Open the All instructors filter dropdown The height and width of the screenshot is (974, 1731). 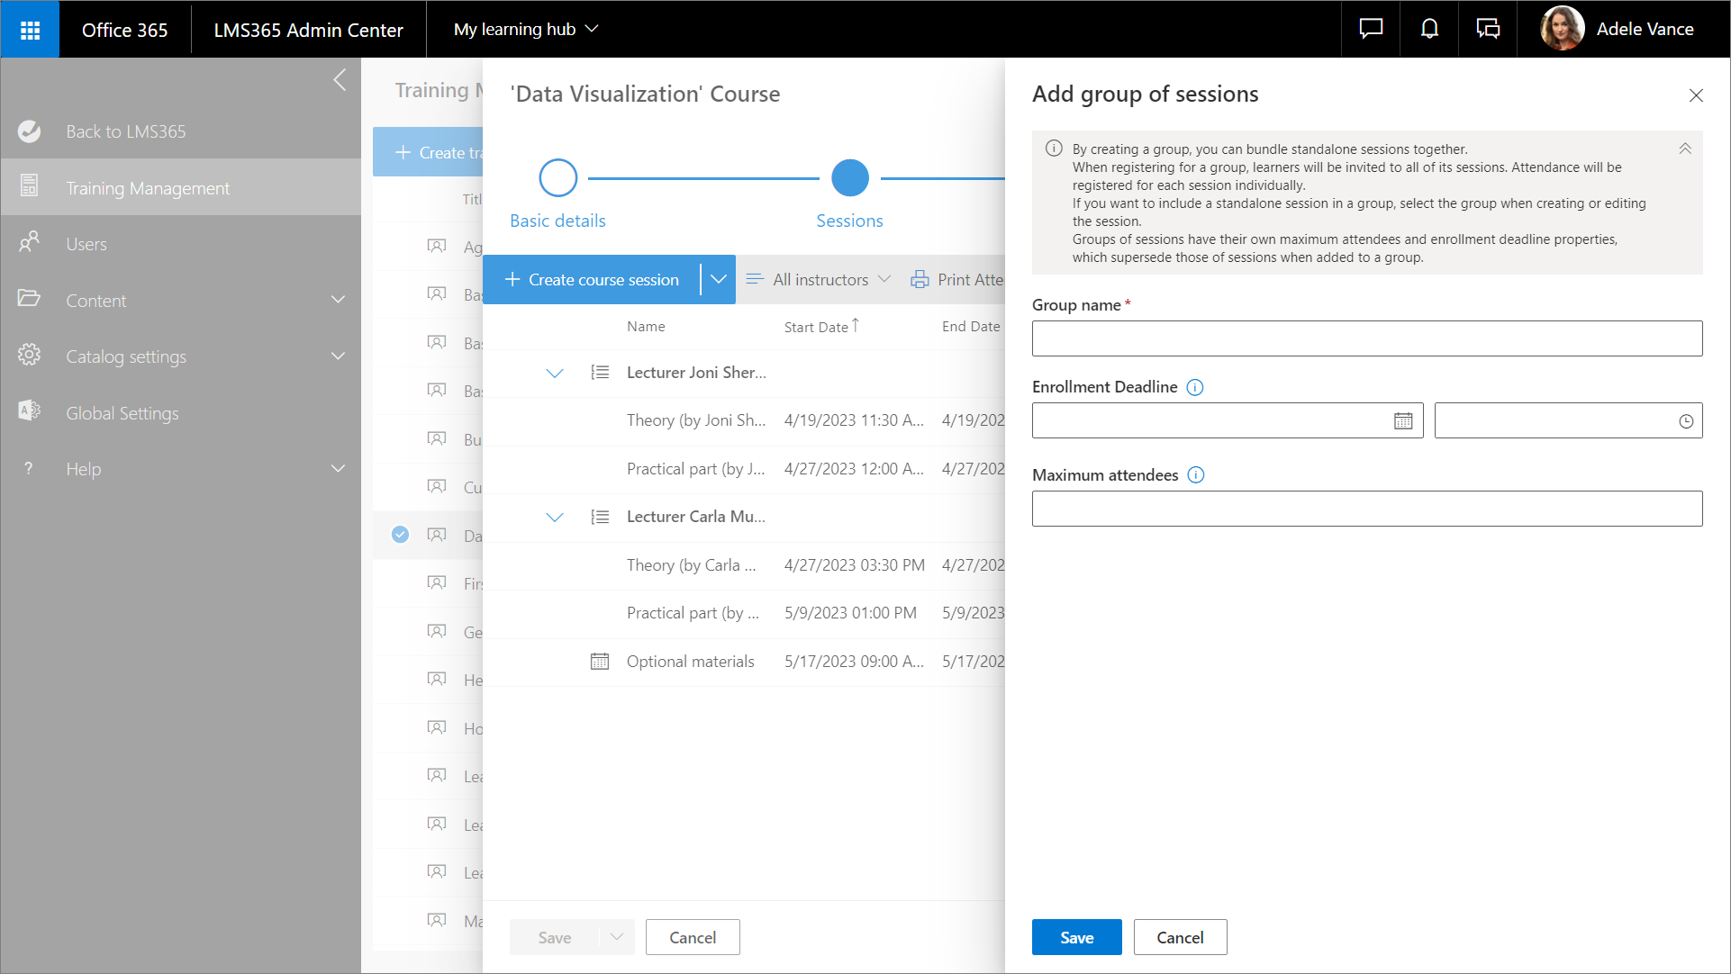click(x=819, y=280)
